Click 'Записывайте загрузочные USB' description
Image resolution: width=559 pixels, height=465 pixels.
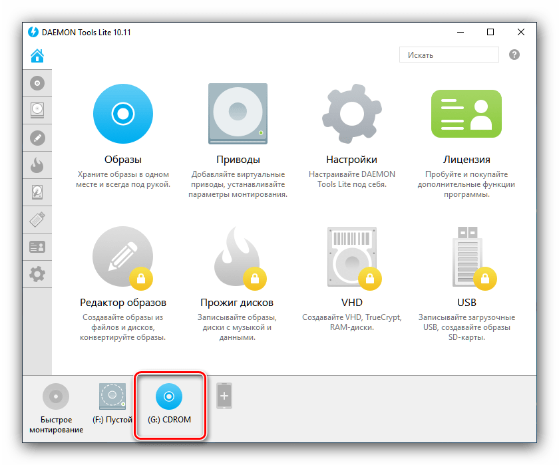[466, 327]
